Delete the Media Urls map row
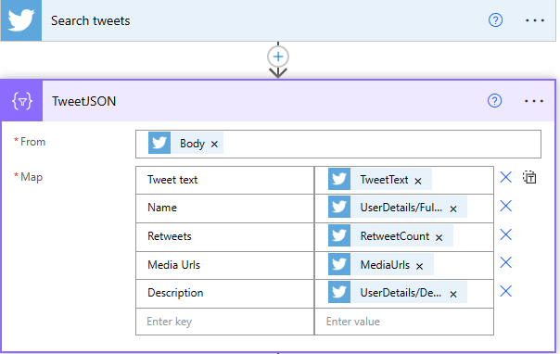 (505, 262)
